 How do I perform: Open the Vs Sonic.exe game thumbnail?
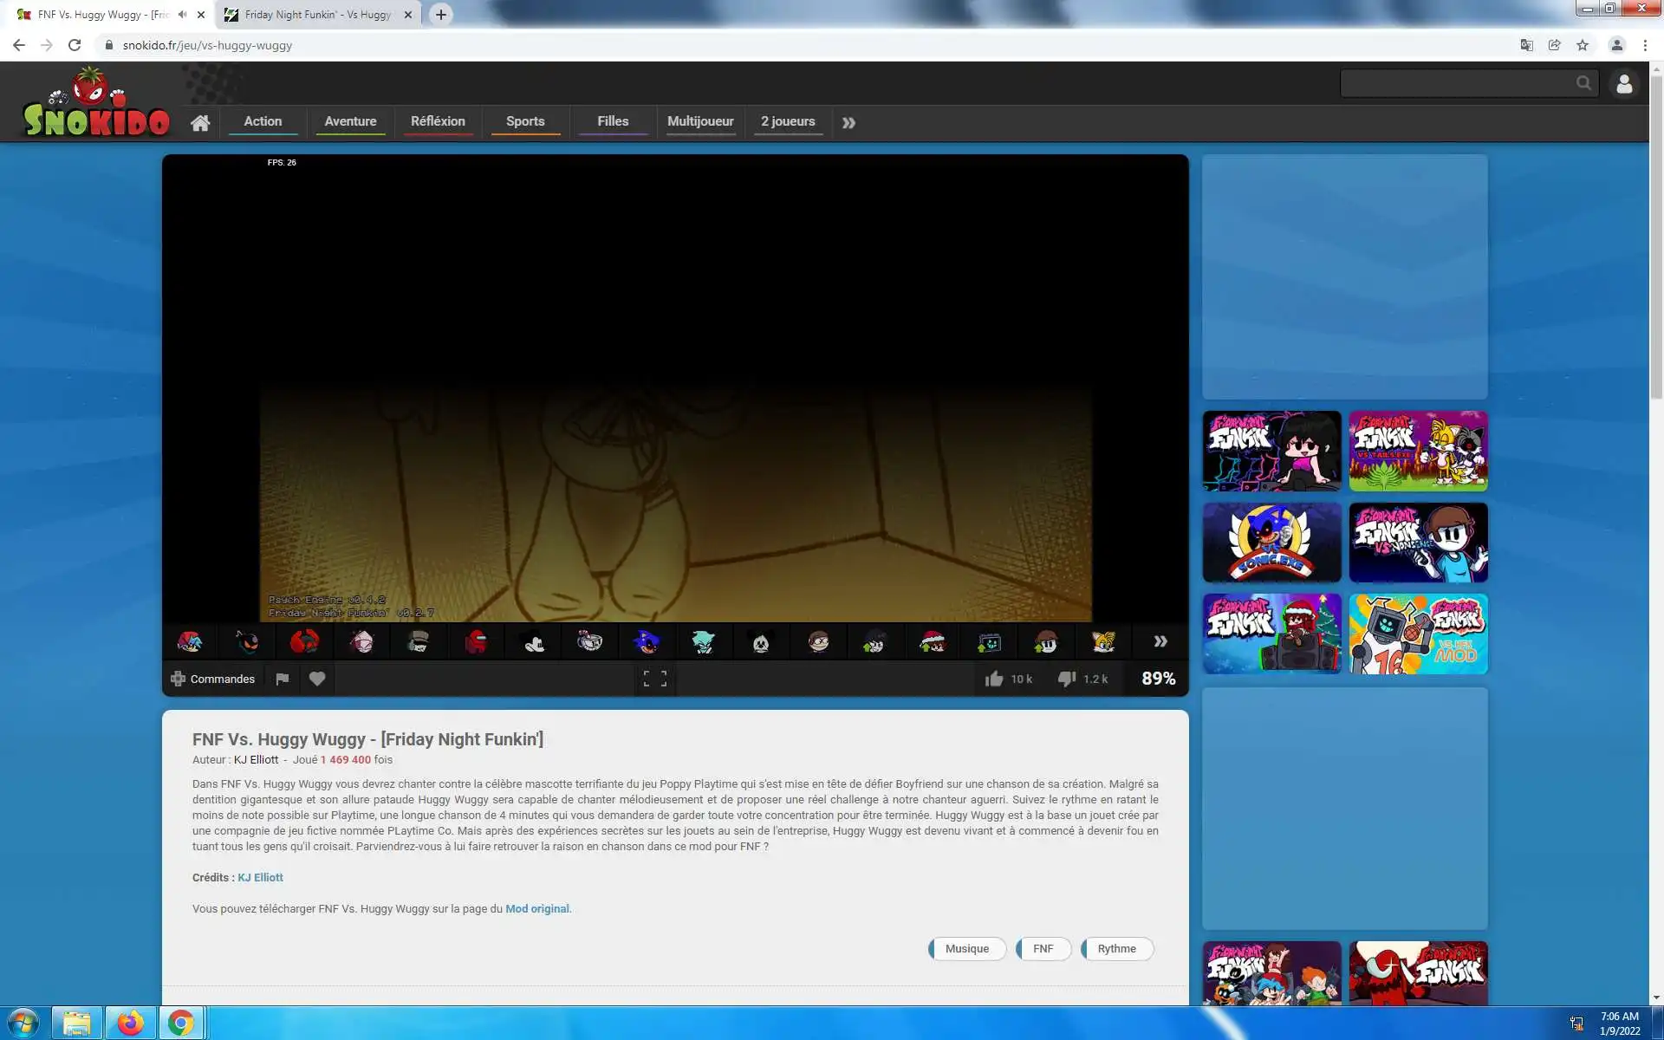(x=1271, y=543)
